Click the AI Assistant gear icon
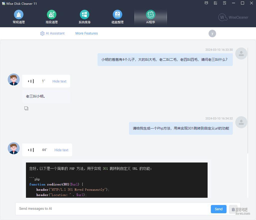Screen dimensions: 256x220 [42, 33]
